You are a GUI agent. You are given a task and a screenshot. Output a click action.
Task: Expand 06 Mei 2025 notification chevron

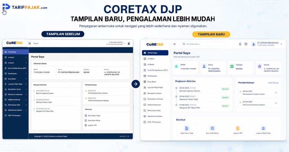coord(276,93)
